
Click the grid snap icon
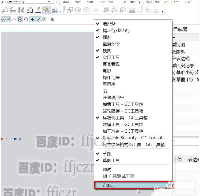52,20
